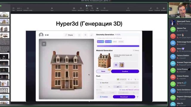Image resolution: width=191 pixels, height=107 pixels.
Task: Click the Download button
Action: pos(124,97)
